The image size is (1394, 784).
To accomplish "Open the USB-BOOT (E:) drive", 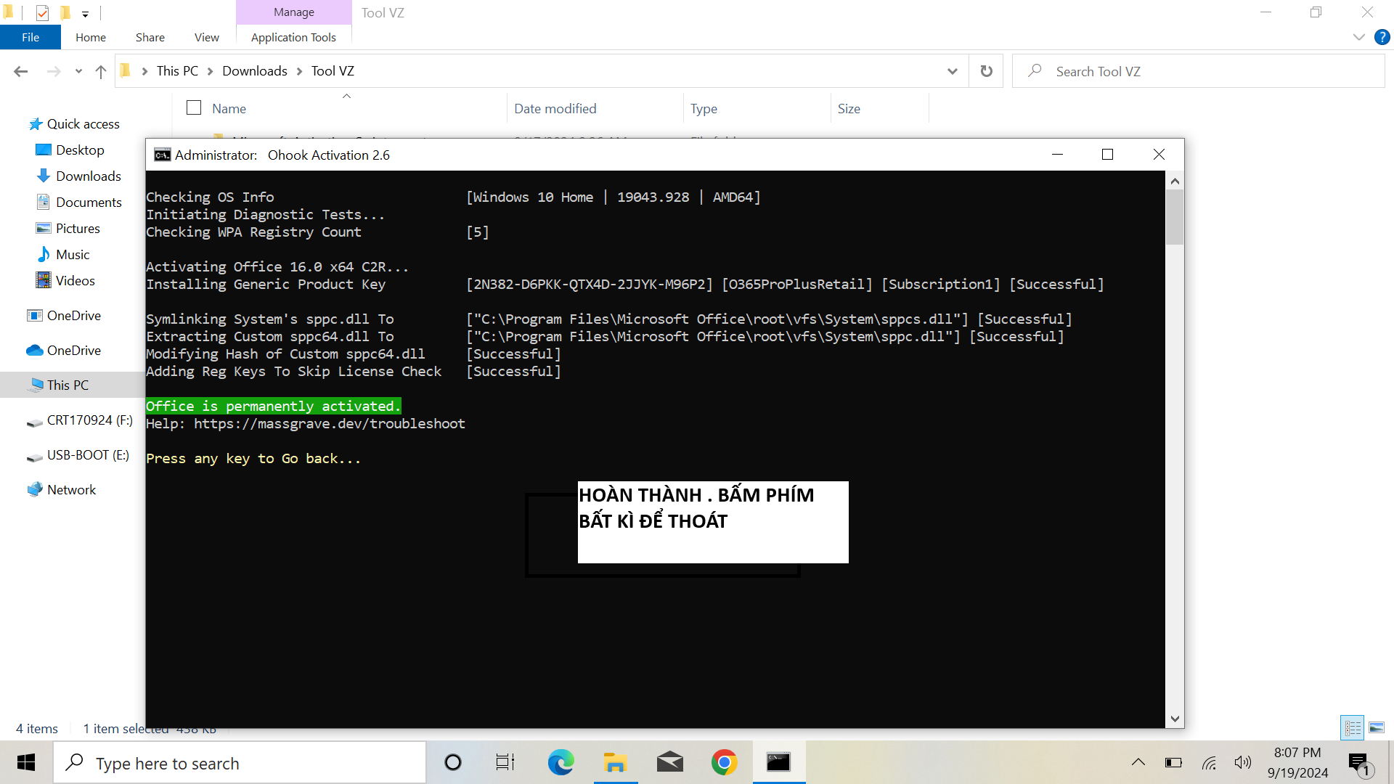I will pyautogui.click(x=78, y=455).
